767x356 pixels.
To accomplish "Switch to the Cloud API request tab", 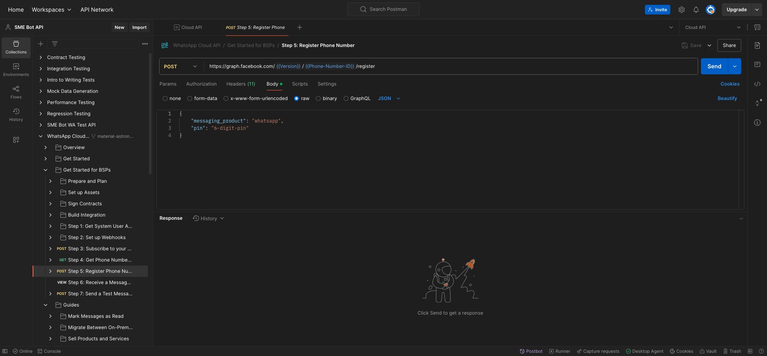I will (x=188, y=27).
